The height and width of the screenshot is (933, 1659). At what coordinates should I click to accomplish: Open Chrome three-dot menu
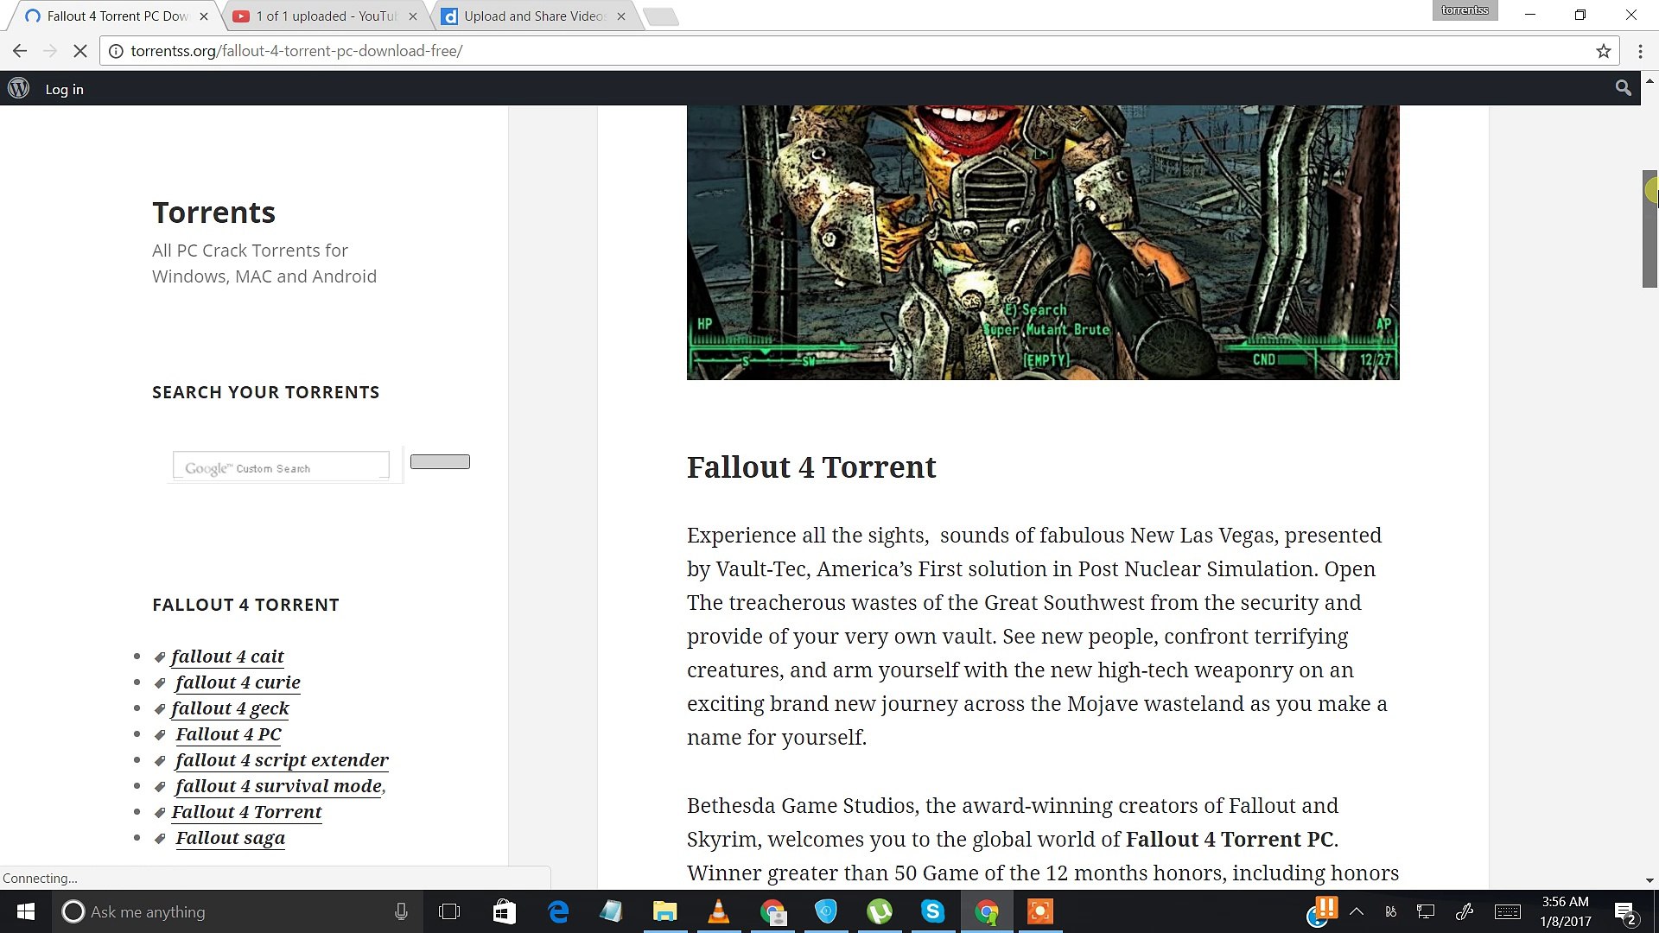pyautogui.click(x=1640, y=51)
